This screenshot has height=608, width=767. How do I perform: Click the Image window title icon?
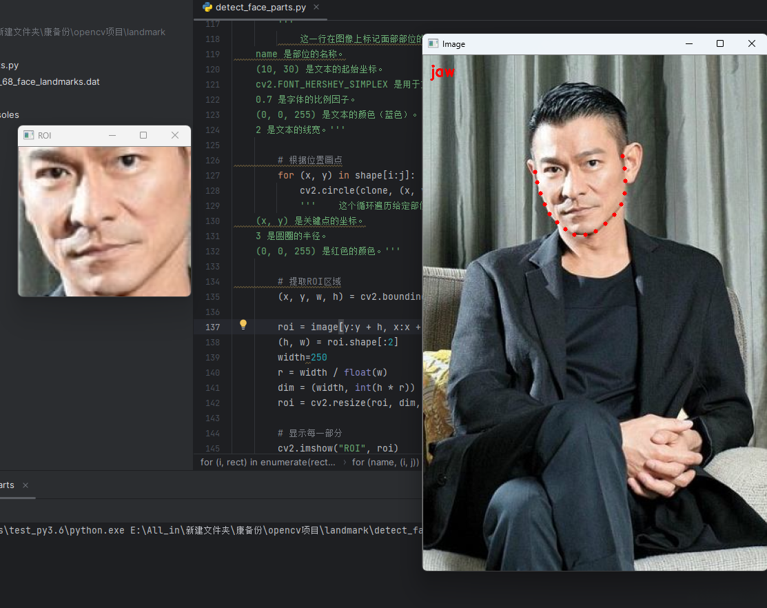433,43
